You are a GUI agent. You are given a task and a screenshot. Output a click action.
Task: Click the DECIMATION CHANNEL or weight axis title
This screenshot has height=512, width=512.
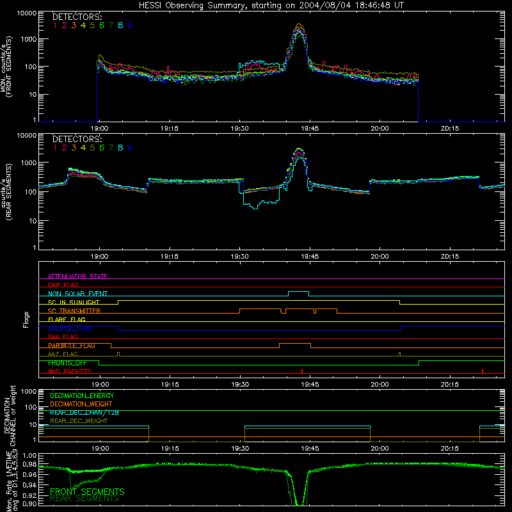tap(10, 415)
